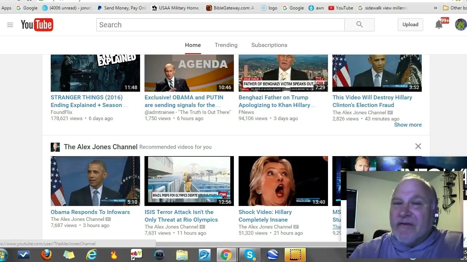Click the YouTube logo
467x262 pixels.
tap(37, 25)
